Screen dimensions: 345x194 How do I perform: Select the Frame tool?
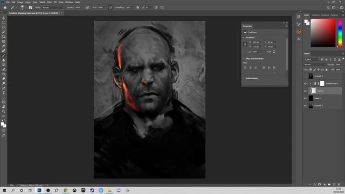point(4,41)
